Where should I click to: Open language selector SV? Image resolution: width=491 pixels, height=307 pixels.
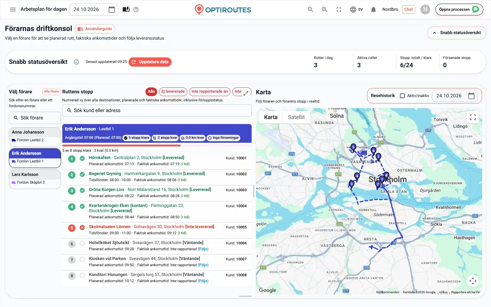click(356, 10)
